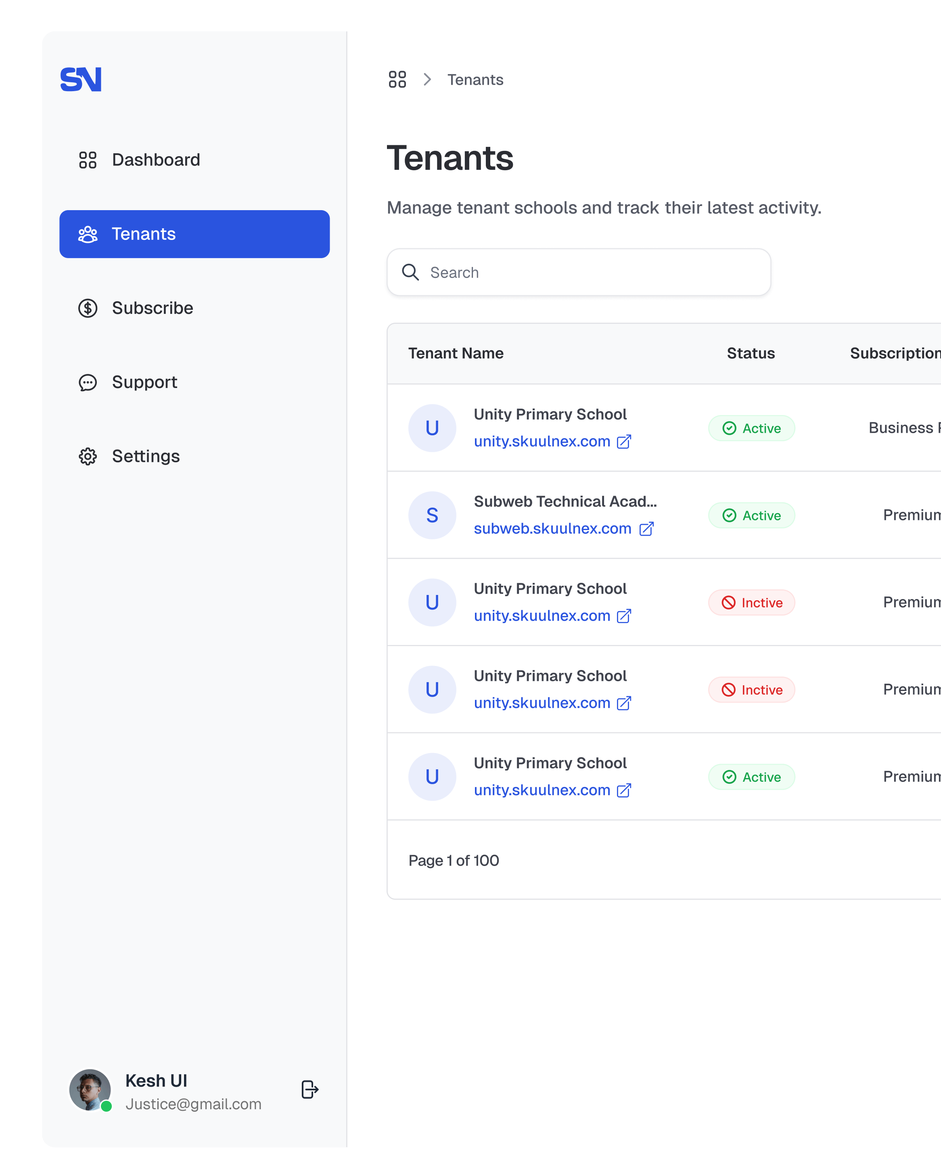Click the SN logo in sidebar
This screenshot has width=941, height=1175.
click(x=81, y=79)
